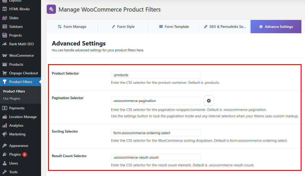The height and width of the screenshot is (176, 305).
Task: Focus the Result Count Selector input
Action: (156, 157)
